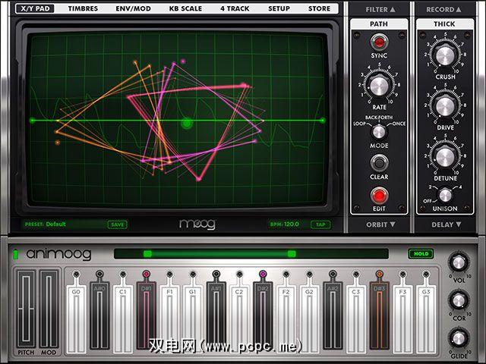Image resolution: width=486 pixels, height=364 pixels.
Task: Click the MODE selector knob
Action: coord(379,132)
